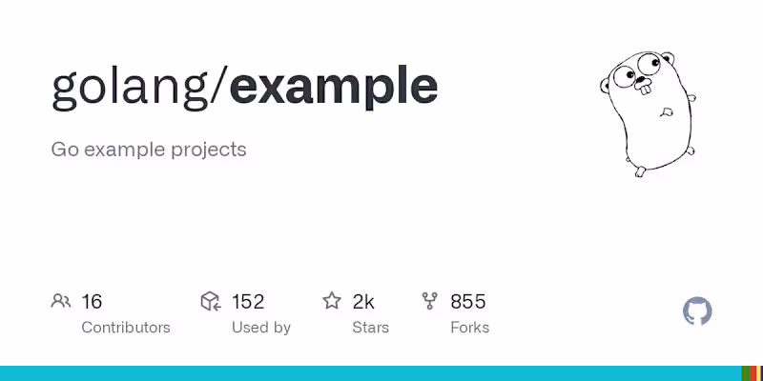Image resolution: width=763 pixels, height=381 pixels.
Task: Select the Stars label
Action: [371, 328]
